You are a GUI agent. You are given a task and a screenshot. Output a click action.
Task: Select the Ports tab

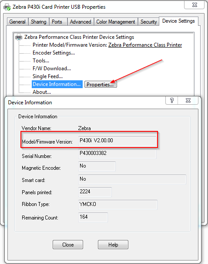(57, 22)
